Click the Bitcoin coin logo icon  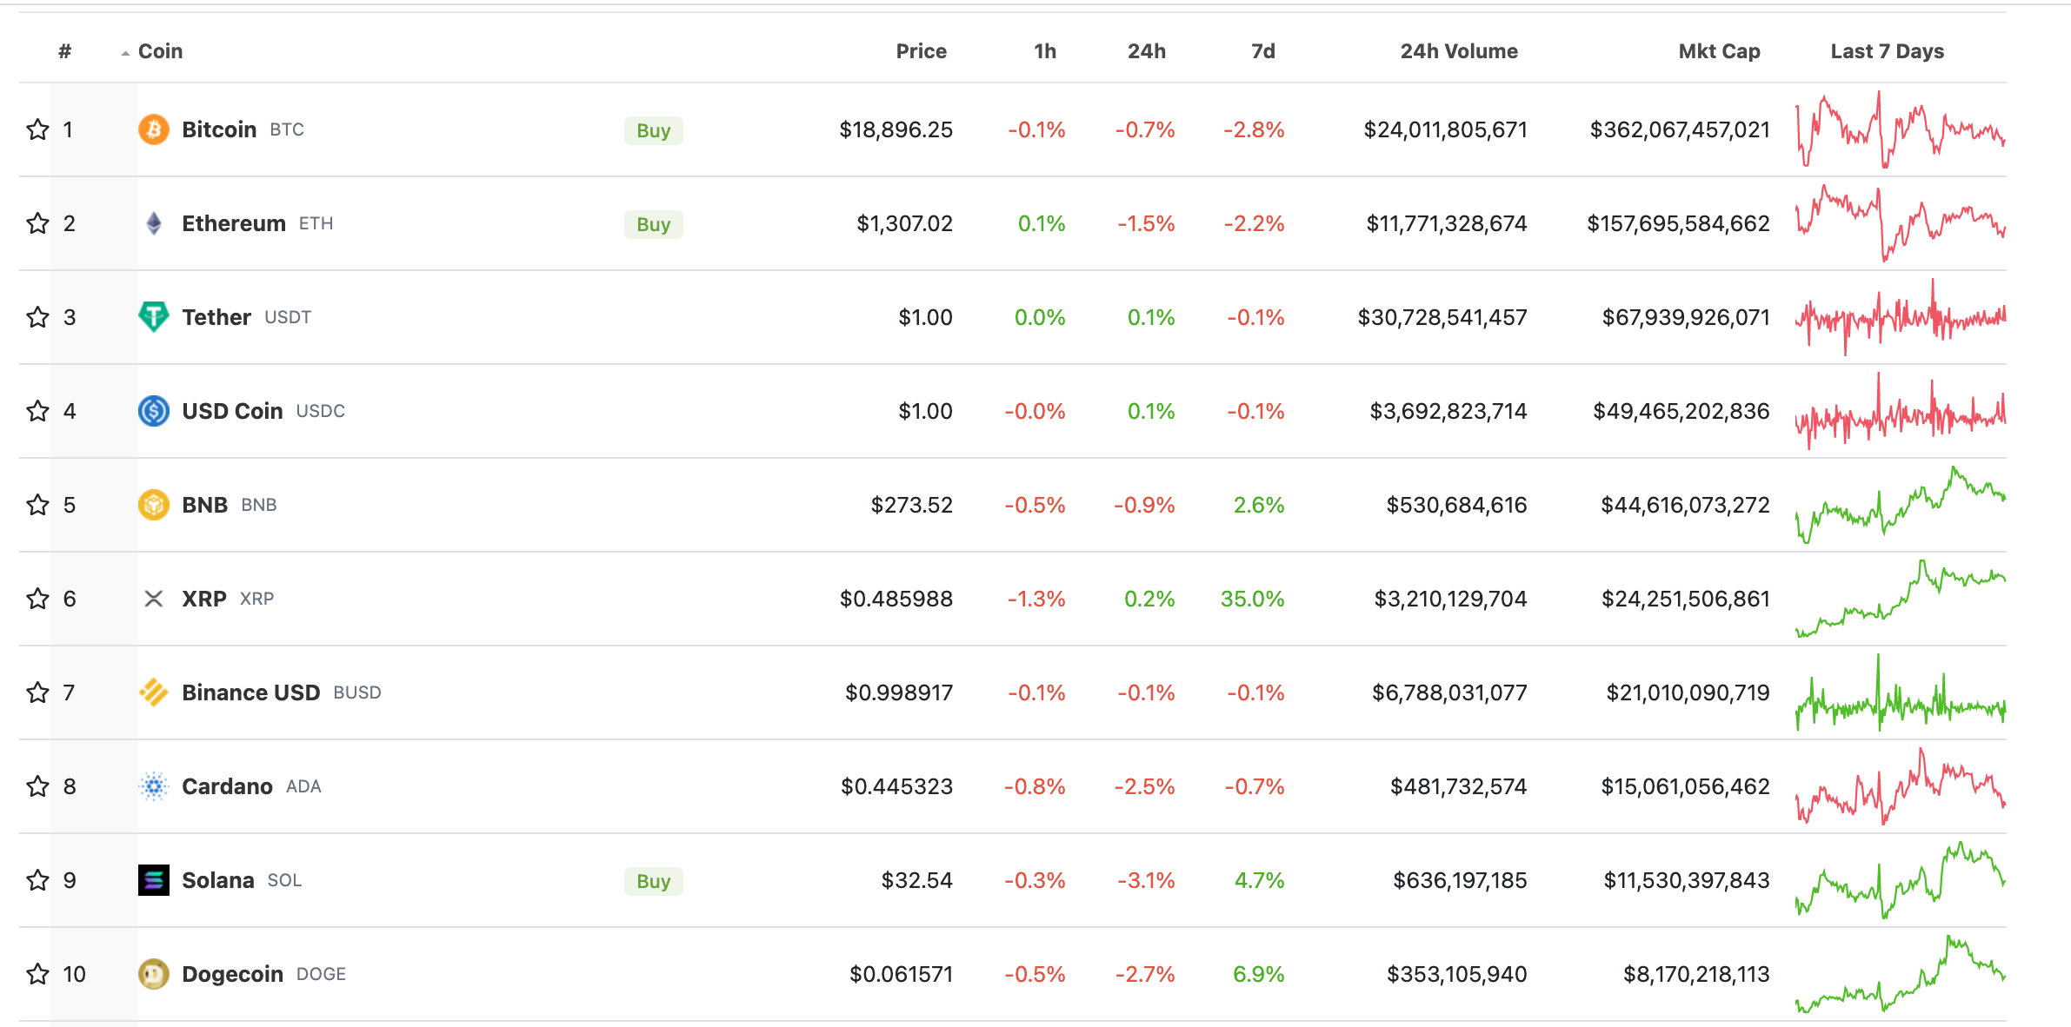pyautogui.click(x=154, y=129)
